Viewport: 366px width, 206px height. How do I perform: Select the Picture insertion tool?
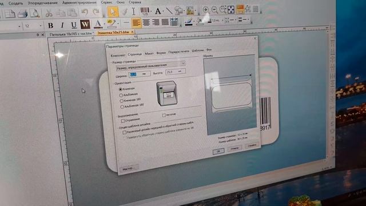(190, 10)
